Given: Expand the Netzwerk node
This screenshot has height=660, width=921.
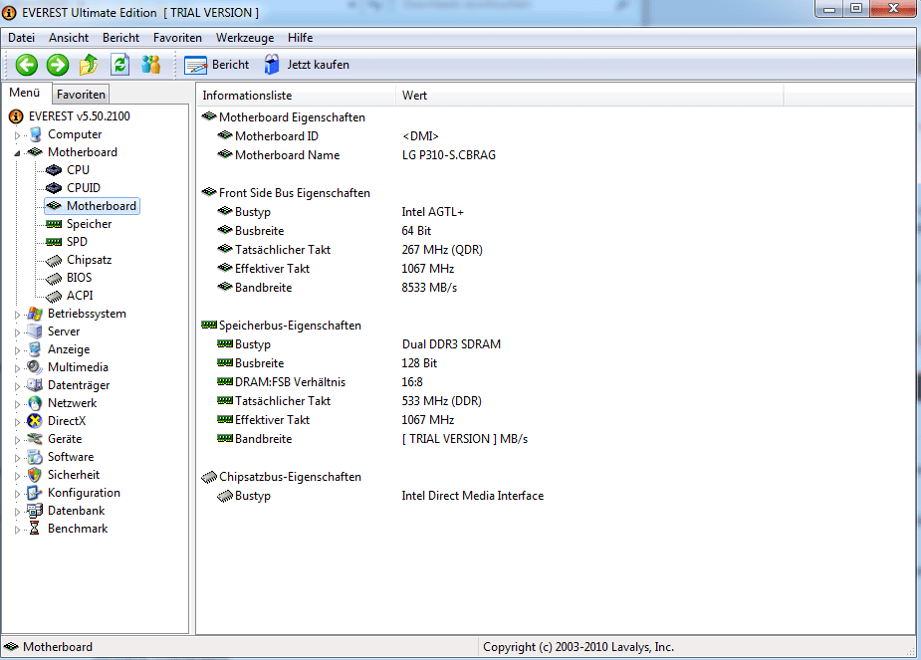Looking at the screenshot, I should coord(17,404).
